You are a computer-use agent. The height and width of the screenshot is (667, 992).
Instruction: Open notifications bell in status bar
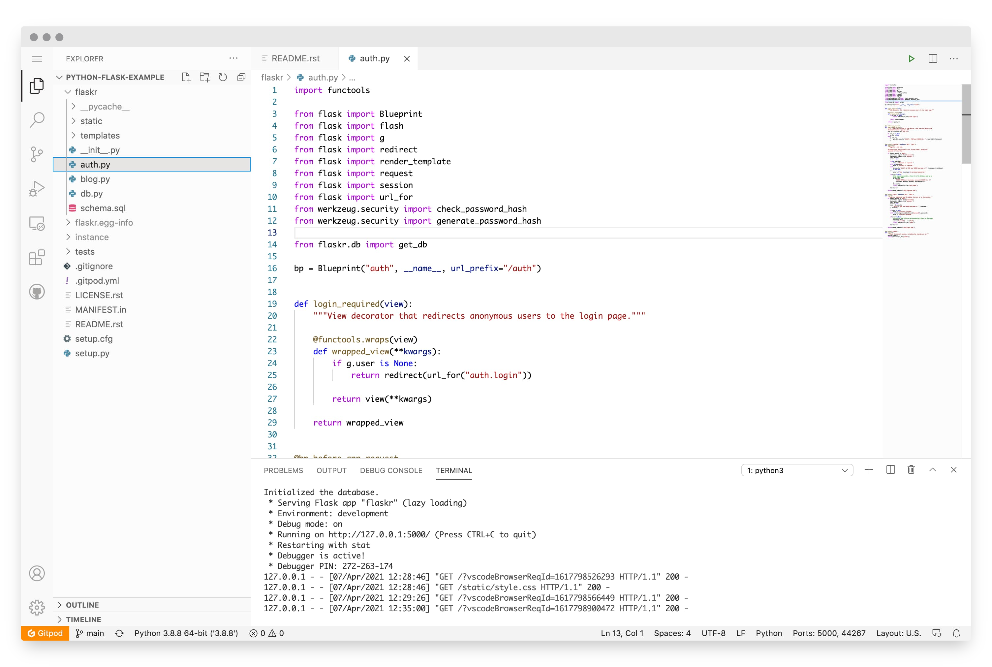956,633
